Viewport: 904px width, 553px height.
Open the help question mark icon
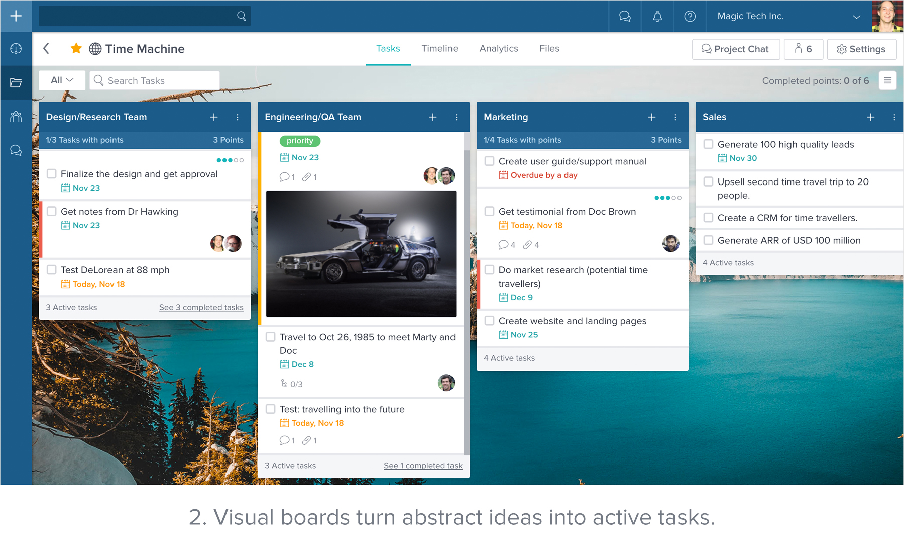coord(690,16)
